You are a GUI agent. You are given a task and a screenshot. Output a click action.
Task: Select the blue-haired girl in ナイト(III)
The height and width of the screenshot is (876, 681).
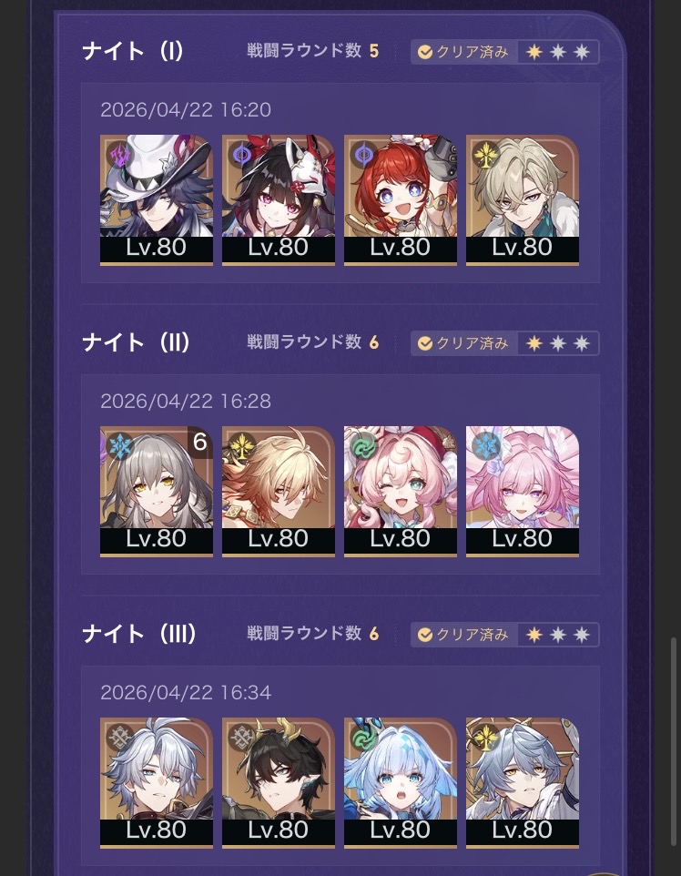click(x=400, y=783)
